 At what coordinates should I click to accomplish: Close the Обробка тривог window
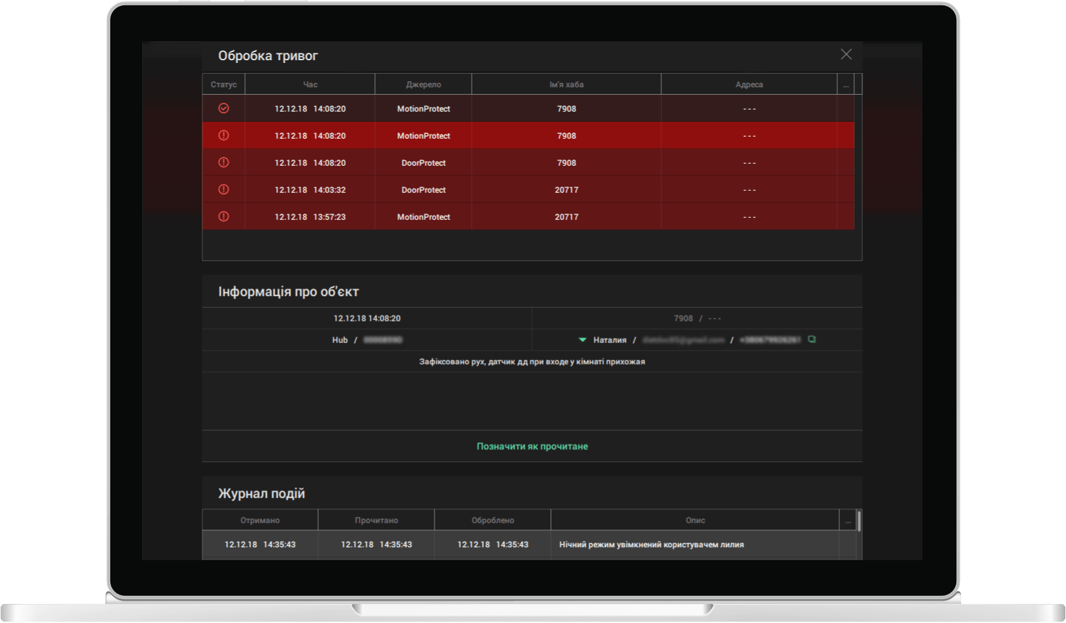pos(845,54)
